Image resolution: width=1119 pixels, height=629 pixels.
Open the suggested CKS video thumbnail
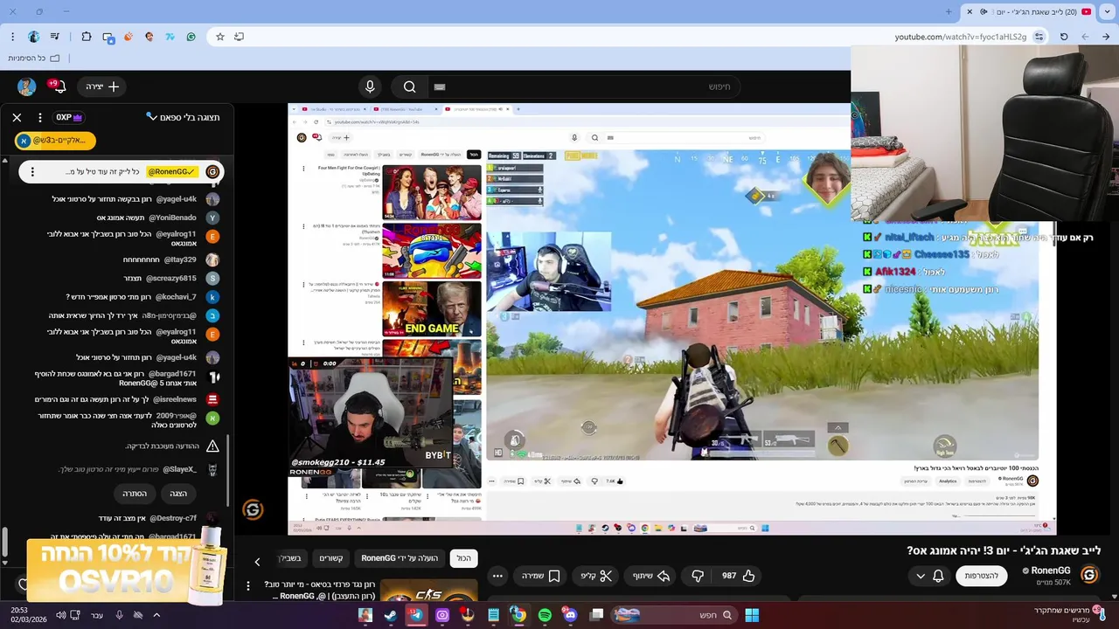pos(429,590)
